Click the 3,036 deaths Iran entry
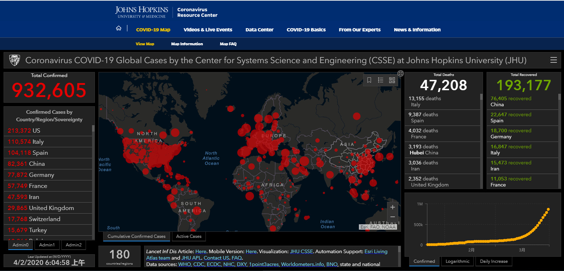This screenshot has height=271, width=564. point(442,166)
